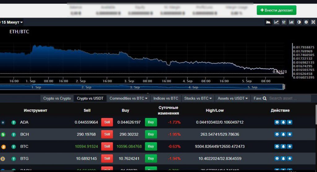Select the bar chart type icon
The width and height of the screenshot is (317, 172).
tap(291, 22)
